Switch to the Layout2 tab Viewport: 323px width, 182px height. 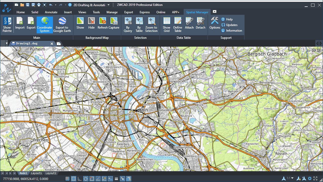tap(51, 173)
